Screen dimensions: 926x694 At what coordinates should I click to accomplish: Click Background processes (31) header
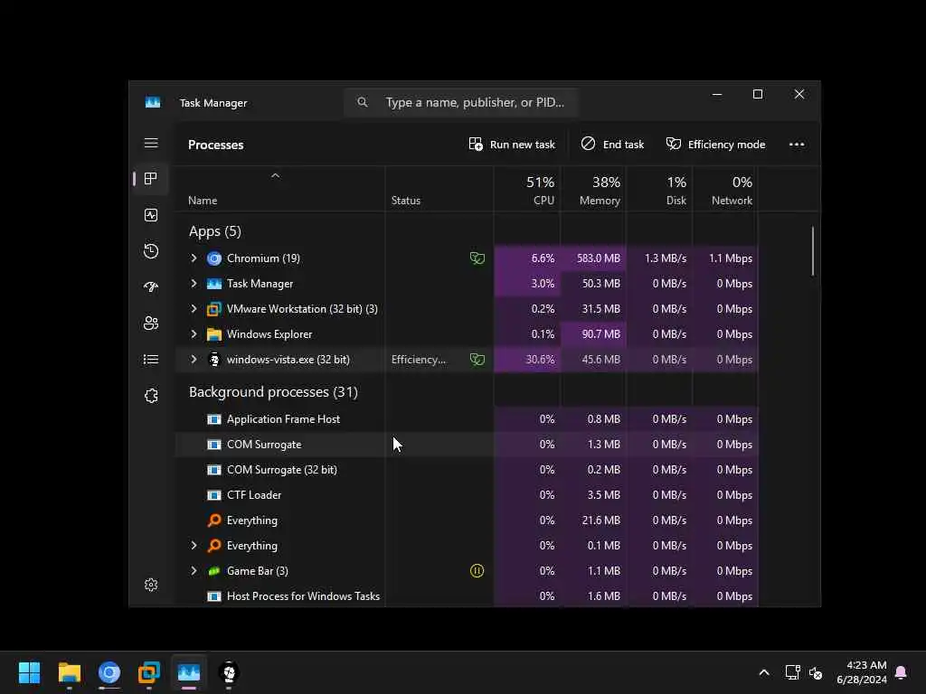pyautogui.click(x=273, y=392)
